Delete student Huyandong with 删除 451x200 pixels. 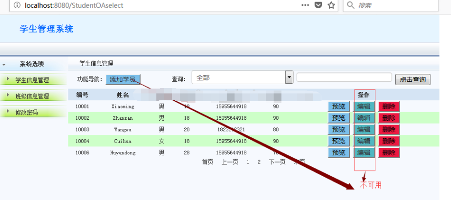pyautogui.click(x=389, y=152)
